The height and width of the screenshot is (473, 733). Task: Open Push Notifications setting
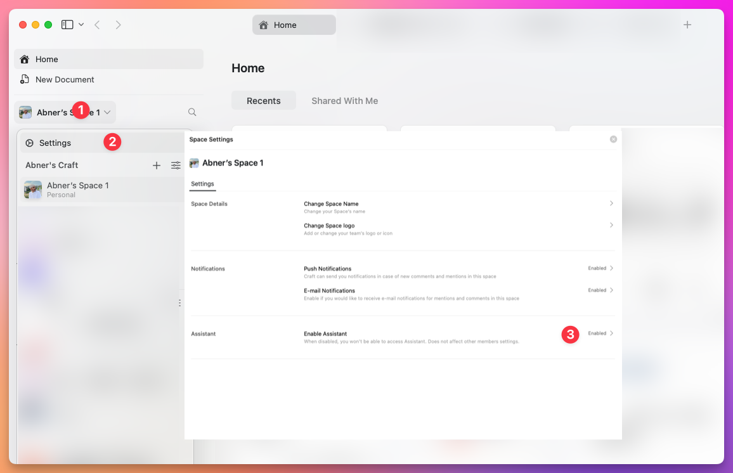(x=458, y=272)
